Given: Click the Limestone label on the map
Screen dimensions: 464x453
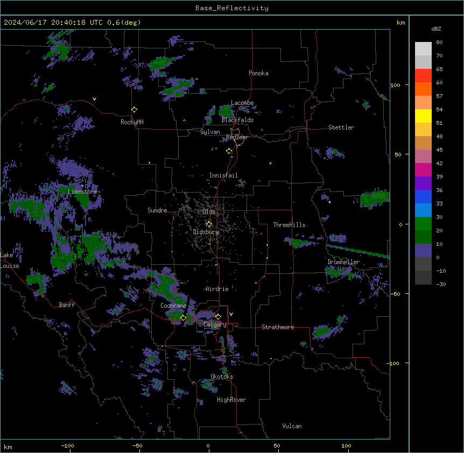Looking at the screenshot, I should click(x=82, y=192).
